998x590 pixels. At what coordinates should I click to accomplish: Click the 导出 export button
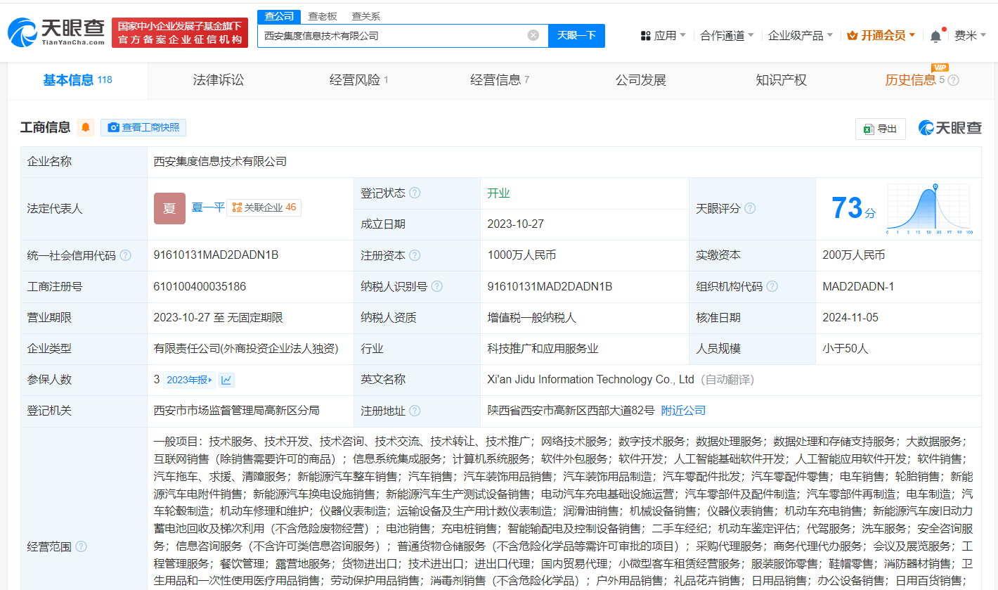pos(880,129)
